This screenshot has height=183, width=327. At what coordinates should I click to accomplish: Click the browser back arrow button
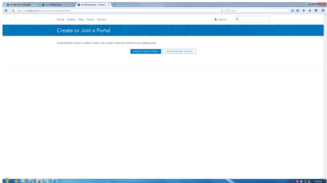pyautogui.click(x=6, y=10)
